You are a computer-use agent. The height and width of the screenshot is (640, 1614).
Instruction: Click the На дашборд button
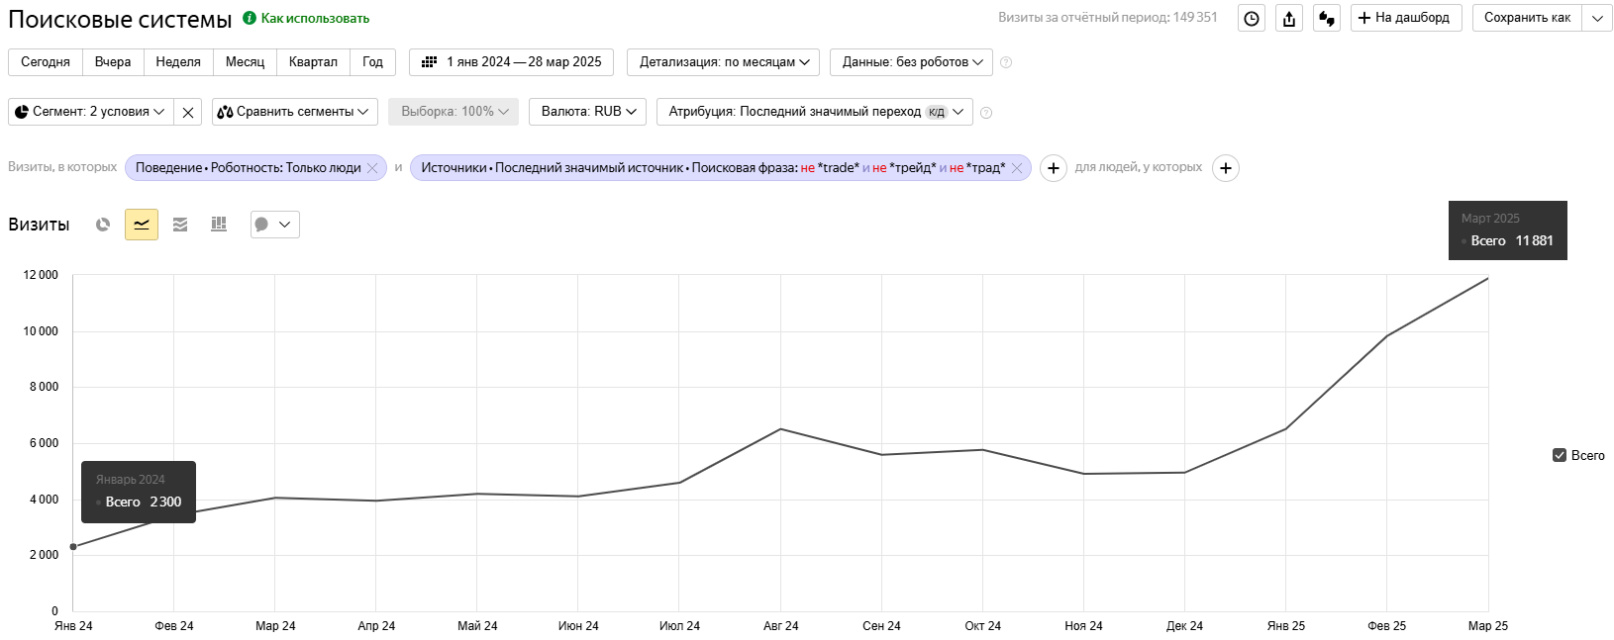[x=1405, y=18]
